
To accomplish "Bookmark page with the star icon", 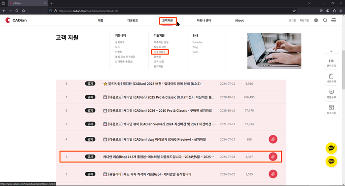I will pos(294,11).
